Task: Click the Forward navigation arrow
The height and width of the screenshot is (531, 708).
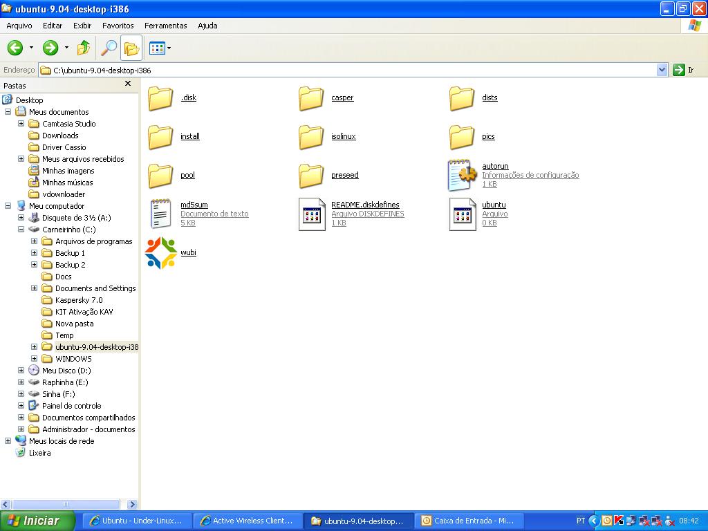Action: pos(50,48)
